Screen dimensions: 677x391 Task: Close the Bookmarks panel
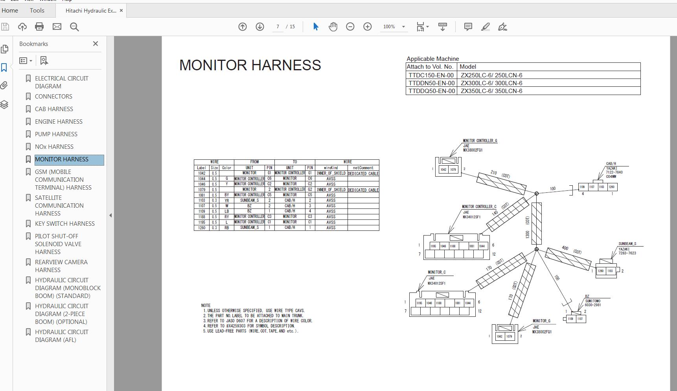(95, 44)
